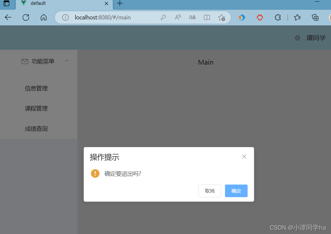331x234 pixels.
Task: Click the envelope icon beside 功能菜单
Action: pos(25,61)
